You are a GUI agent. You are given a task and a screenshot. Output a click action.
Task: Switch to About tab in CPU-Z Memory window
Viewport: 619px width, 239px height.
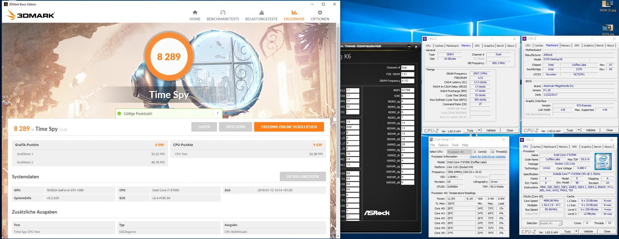(511, 46)
